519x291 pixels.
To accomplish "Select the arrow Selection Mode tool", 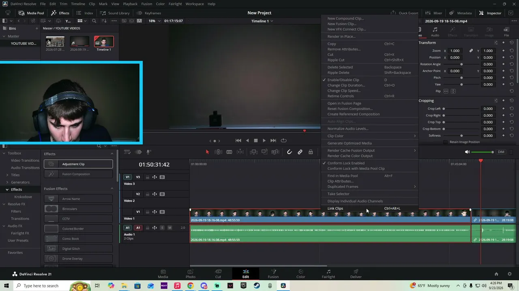I will click(x=207, y=152).
